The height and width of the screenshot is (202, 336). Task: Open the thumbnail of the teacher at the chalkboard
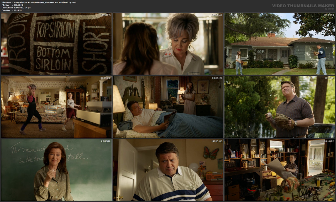tap(56, 170)
